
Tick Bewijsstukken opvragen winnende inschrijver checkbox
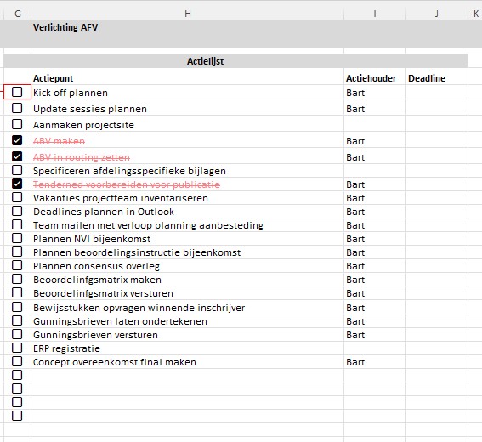(17, 307)
